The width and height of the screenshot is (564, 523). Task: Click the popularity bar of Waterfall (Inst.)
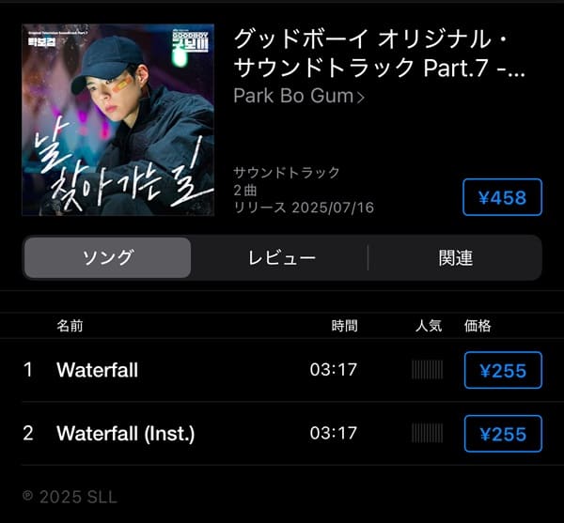pyautogui.click(x=428, y=433)
